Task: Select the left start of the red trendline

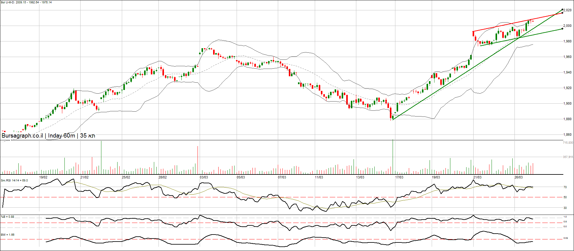Action: (x=473, y=31)
